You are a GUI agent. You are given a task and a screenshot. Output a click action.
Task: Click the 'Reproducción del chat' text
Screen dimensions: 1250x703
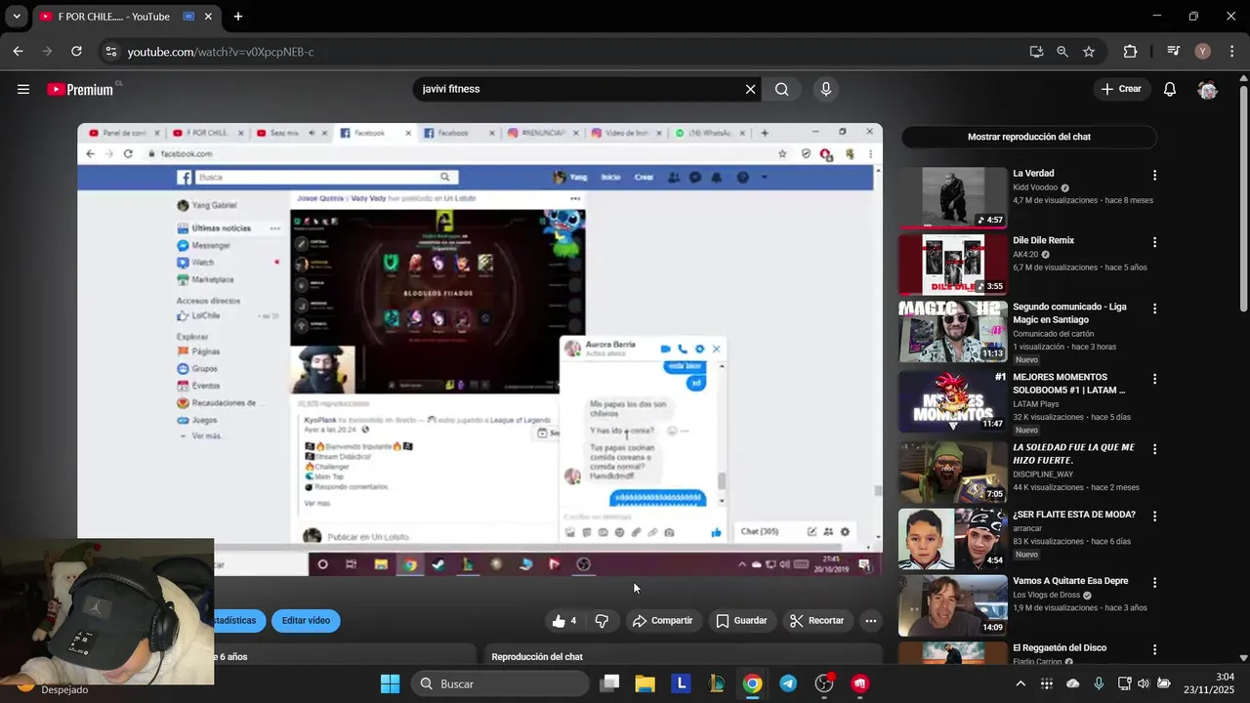click(537, 657)
